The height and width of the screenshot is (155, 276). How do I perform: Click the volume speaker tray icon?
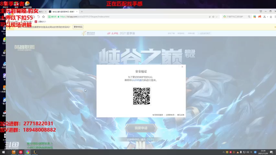click(x=248, y=152)
